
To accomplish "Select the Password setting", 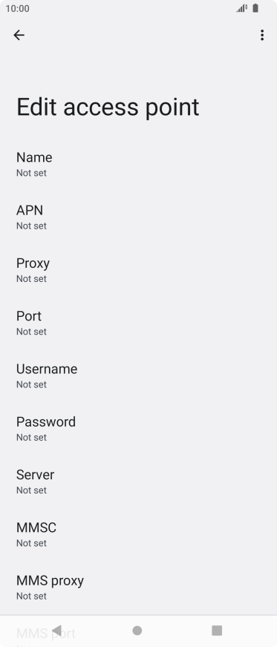I will point(138,428).
